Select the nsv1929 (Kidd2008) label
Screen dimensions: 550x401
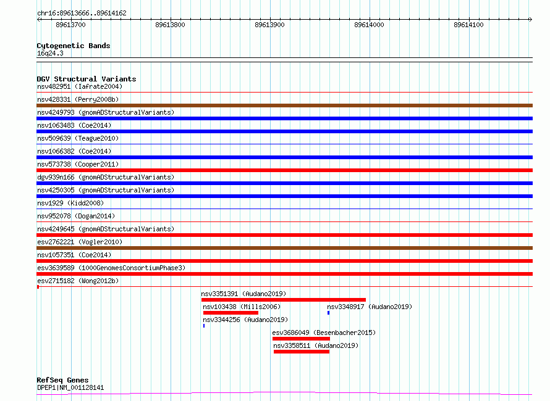70,203
